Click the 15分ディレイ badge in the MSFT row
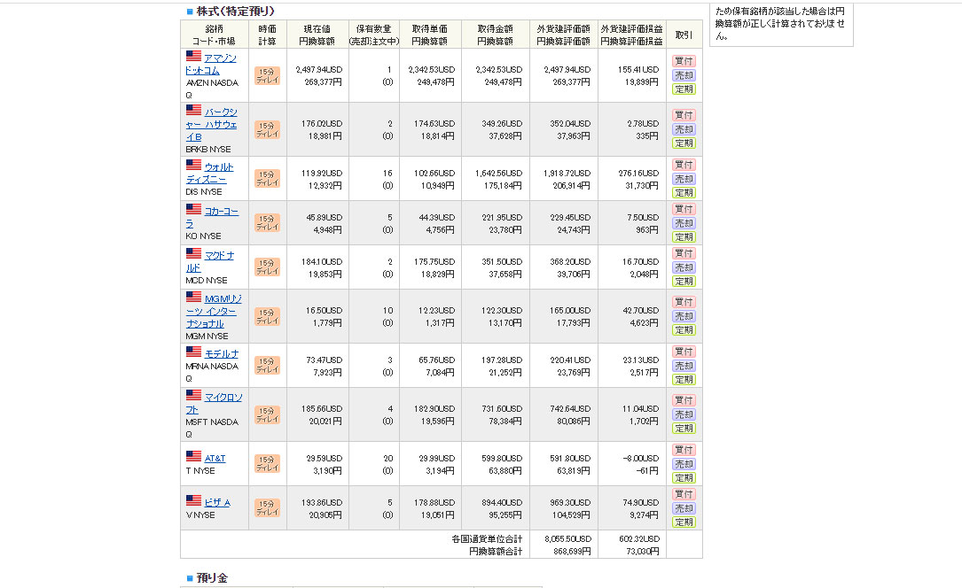 tap(268, 415)
